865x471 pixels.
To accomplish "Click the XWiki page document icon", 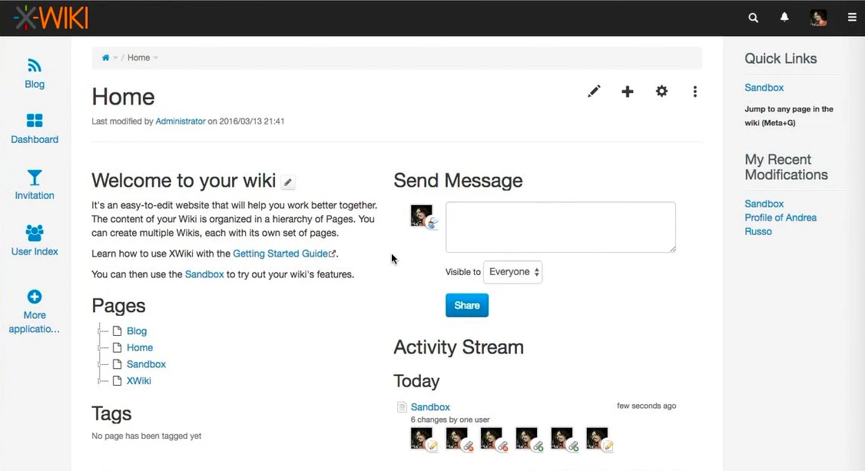I will pyautogui.click(x=117, y=380).
